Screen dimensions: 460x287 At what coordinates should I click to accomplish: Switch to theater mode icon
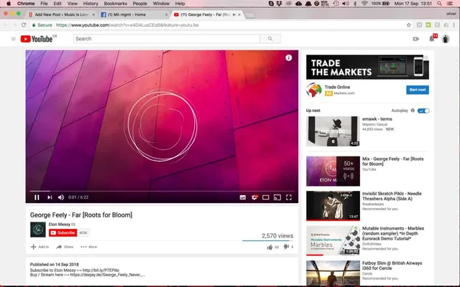pyautogui.click(x=266, y=197)
